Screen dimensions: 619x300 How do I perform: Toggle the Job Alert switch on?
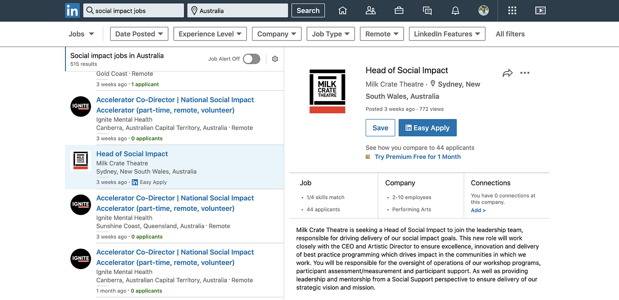click(x=252, y=59)
